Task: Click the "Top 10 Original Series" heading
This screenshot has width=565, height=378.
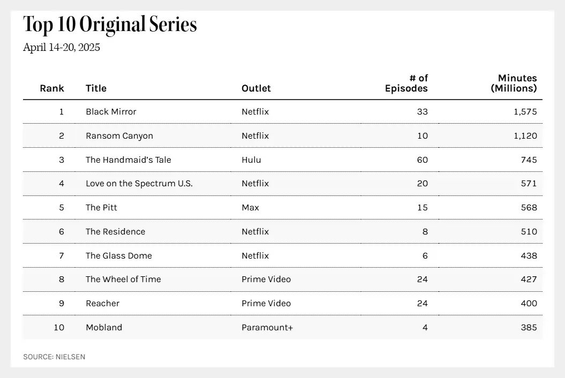Action: click(110, 25)
